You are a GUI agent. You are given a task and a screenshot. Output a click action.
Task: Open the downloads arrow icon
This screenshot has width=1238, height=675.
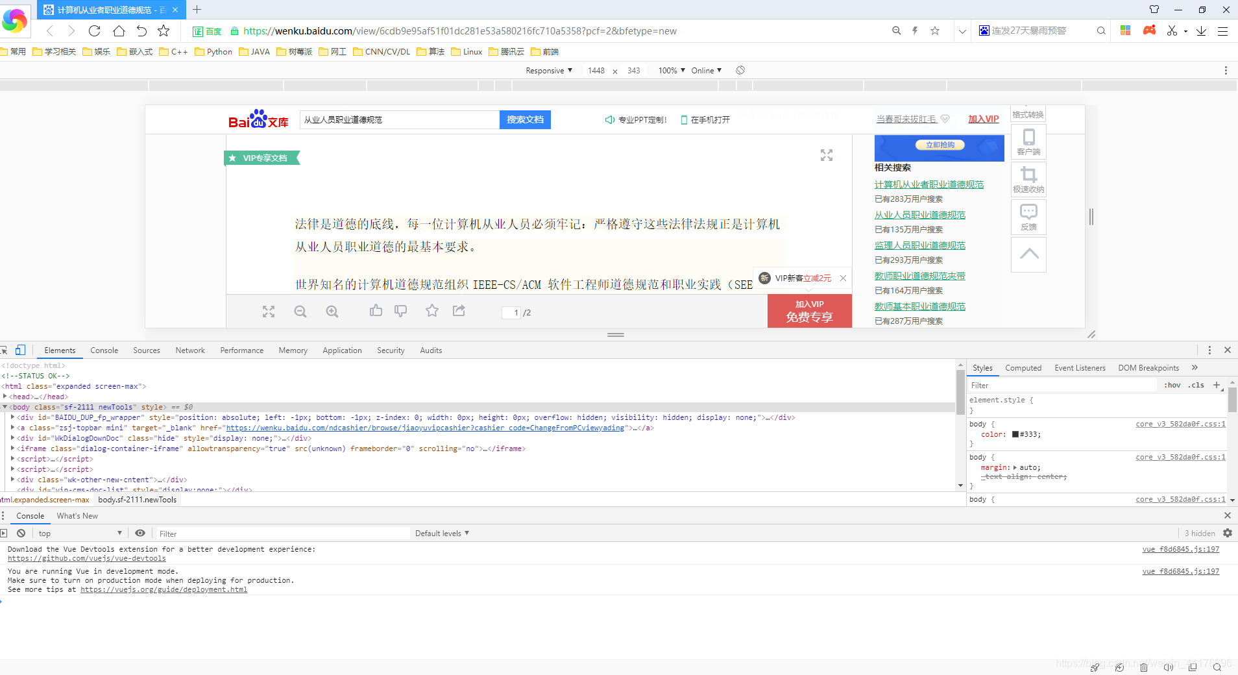[x=1201, y=31]
